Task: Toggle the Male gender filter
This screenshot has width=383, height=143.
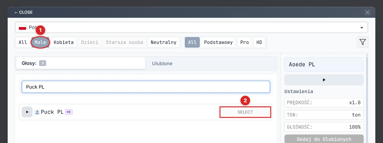Action: coord(40,42)
